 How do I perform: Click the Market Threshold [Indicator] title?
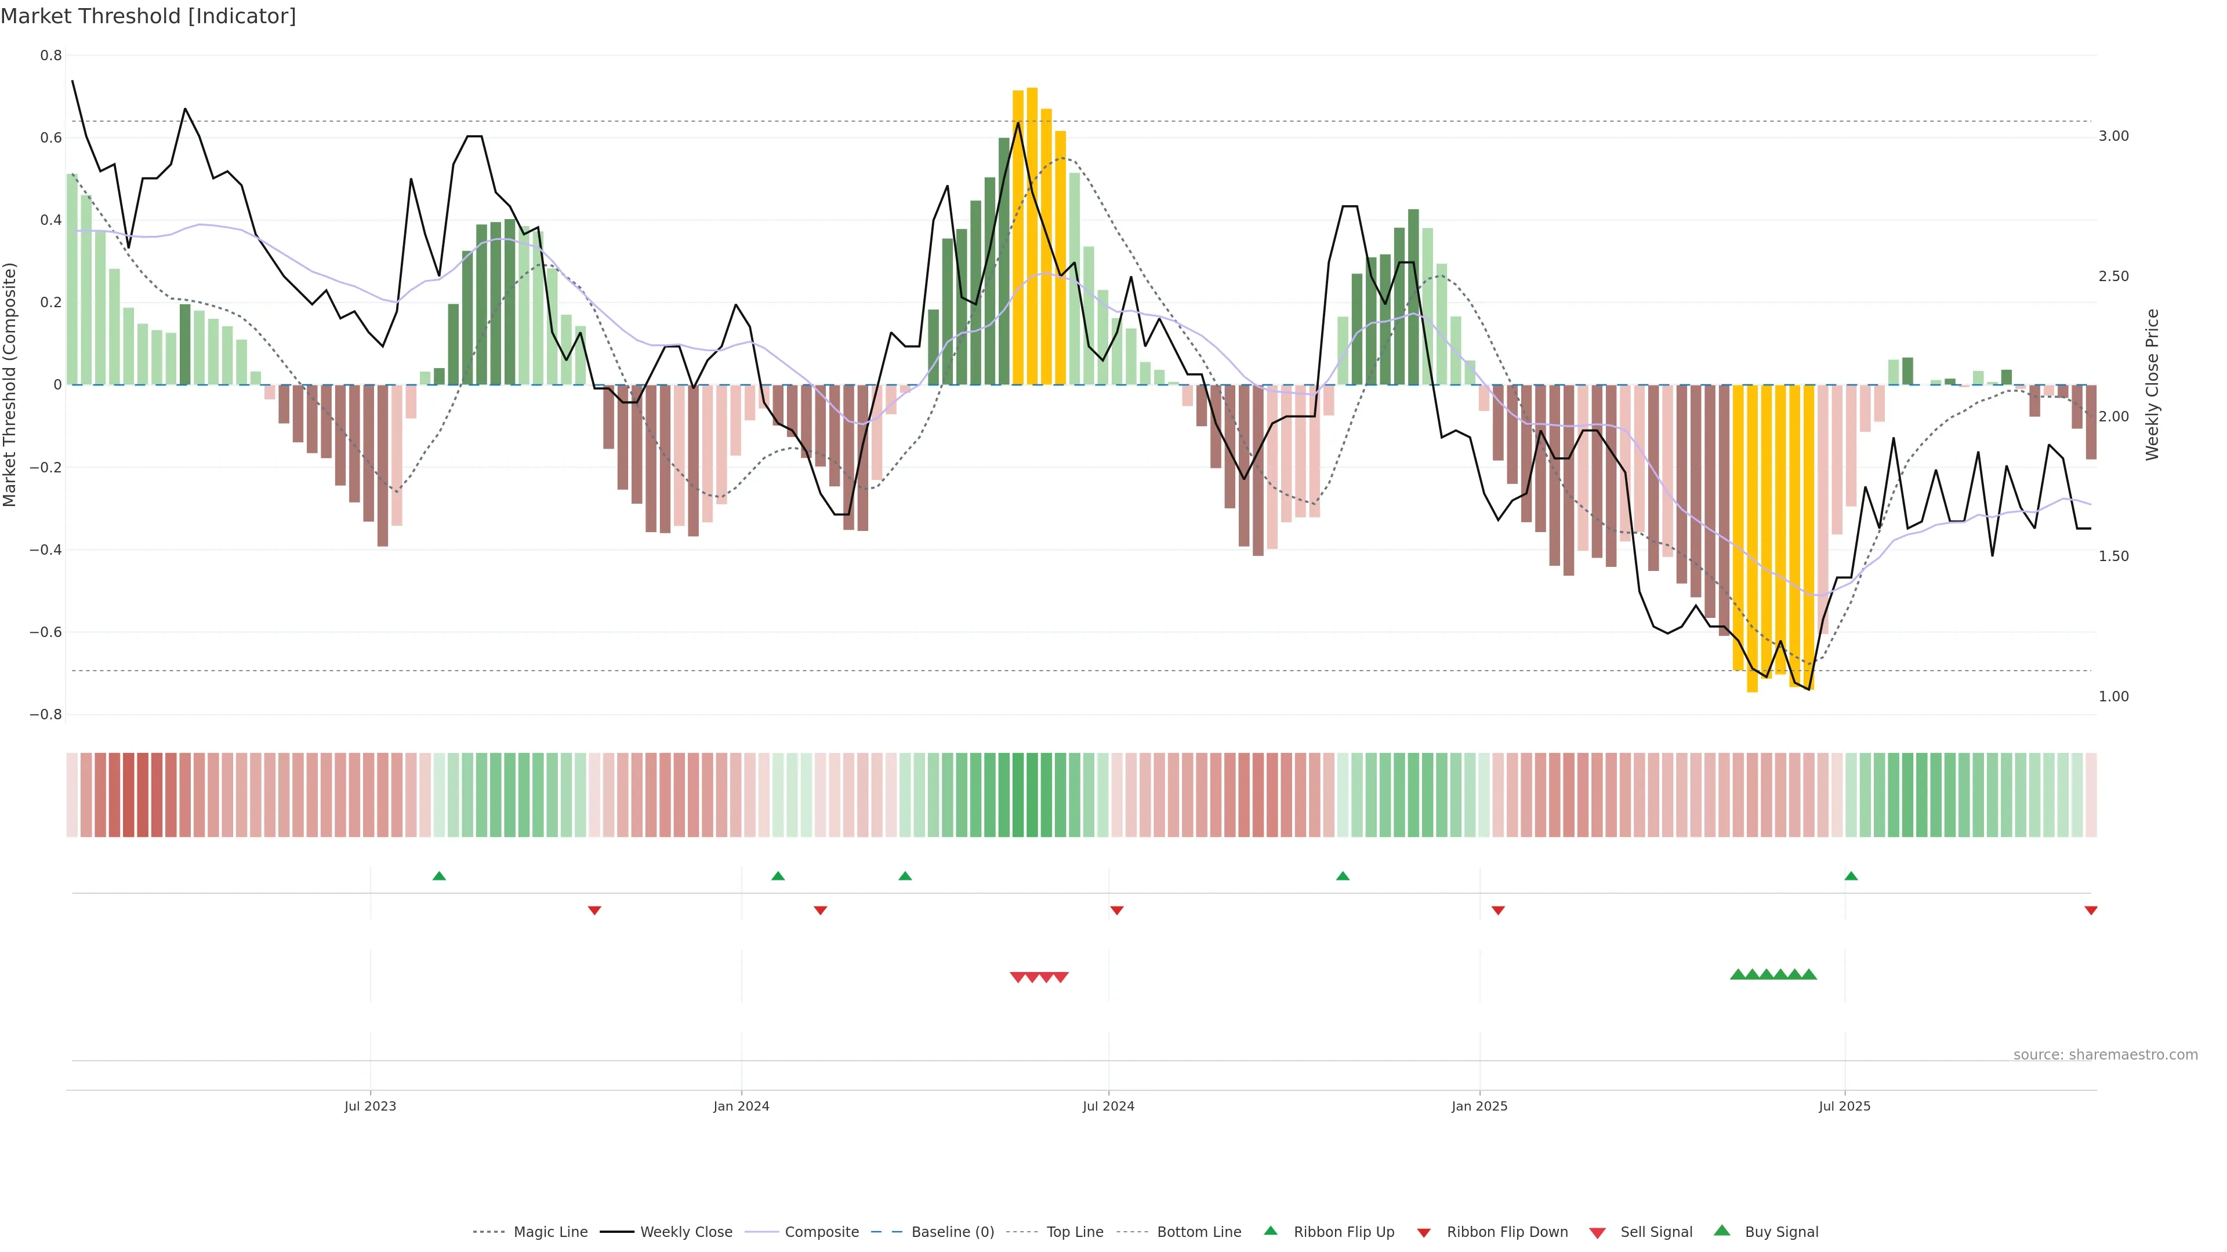tap(148, 16)
